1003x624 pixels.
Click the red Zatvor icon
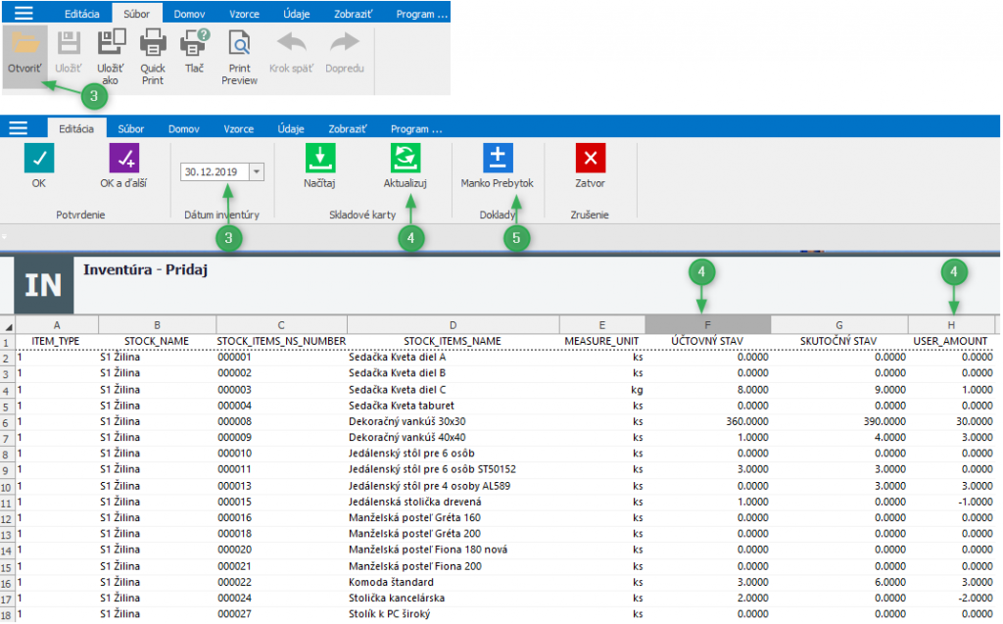(x=591, y=158)
